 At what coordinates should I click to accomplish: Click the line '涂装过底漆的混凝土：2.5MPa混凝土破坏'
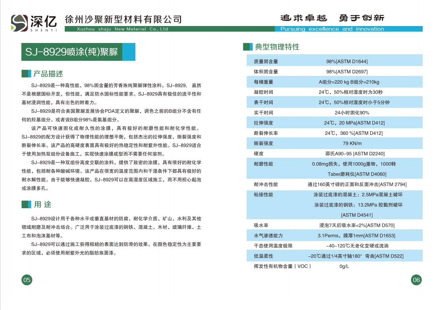pos(358,194)
